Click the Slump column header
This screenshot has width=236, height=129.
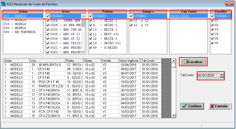[92, 61]
